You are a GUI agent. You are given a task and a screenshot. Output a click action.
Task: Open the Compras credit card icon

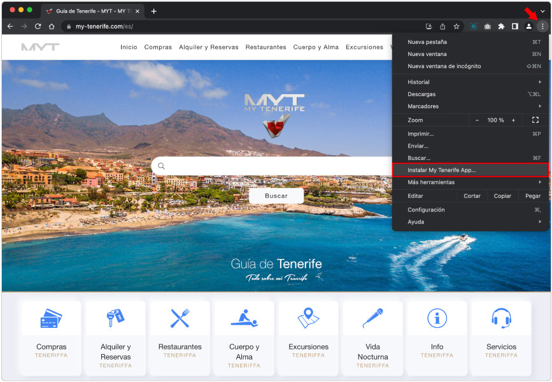coord(51,318)
